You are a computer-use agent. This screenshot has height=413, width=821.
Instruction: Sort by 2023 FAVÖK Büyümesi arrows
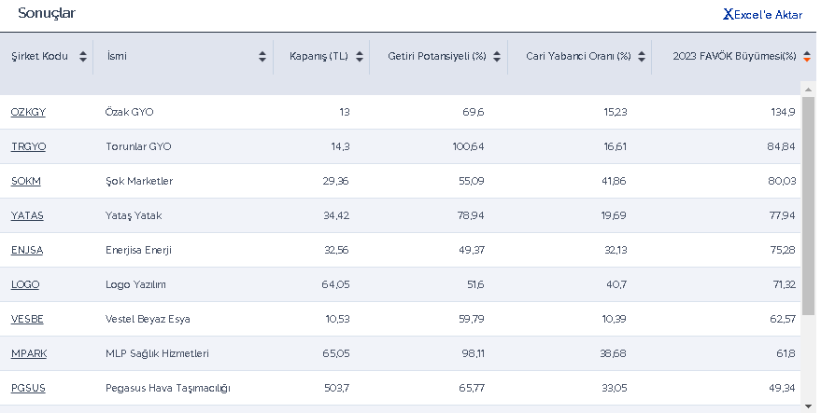[807, 57]
